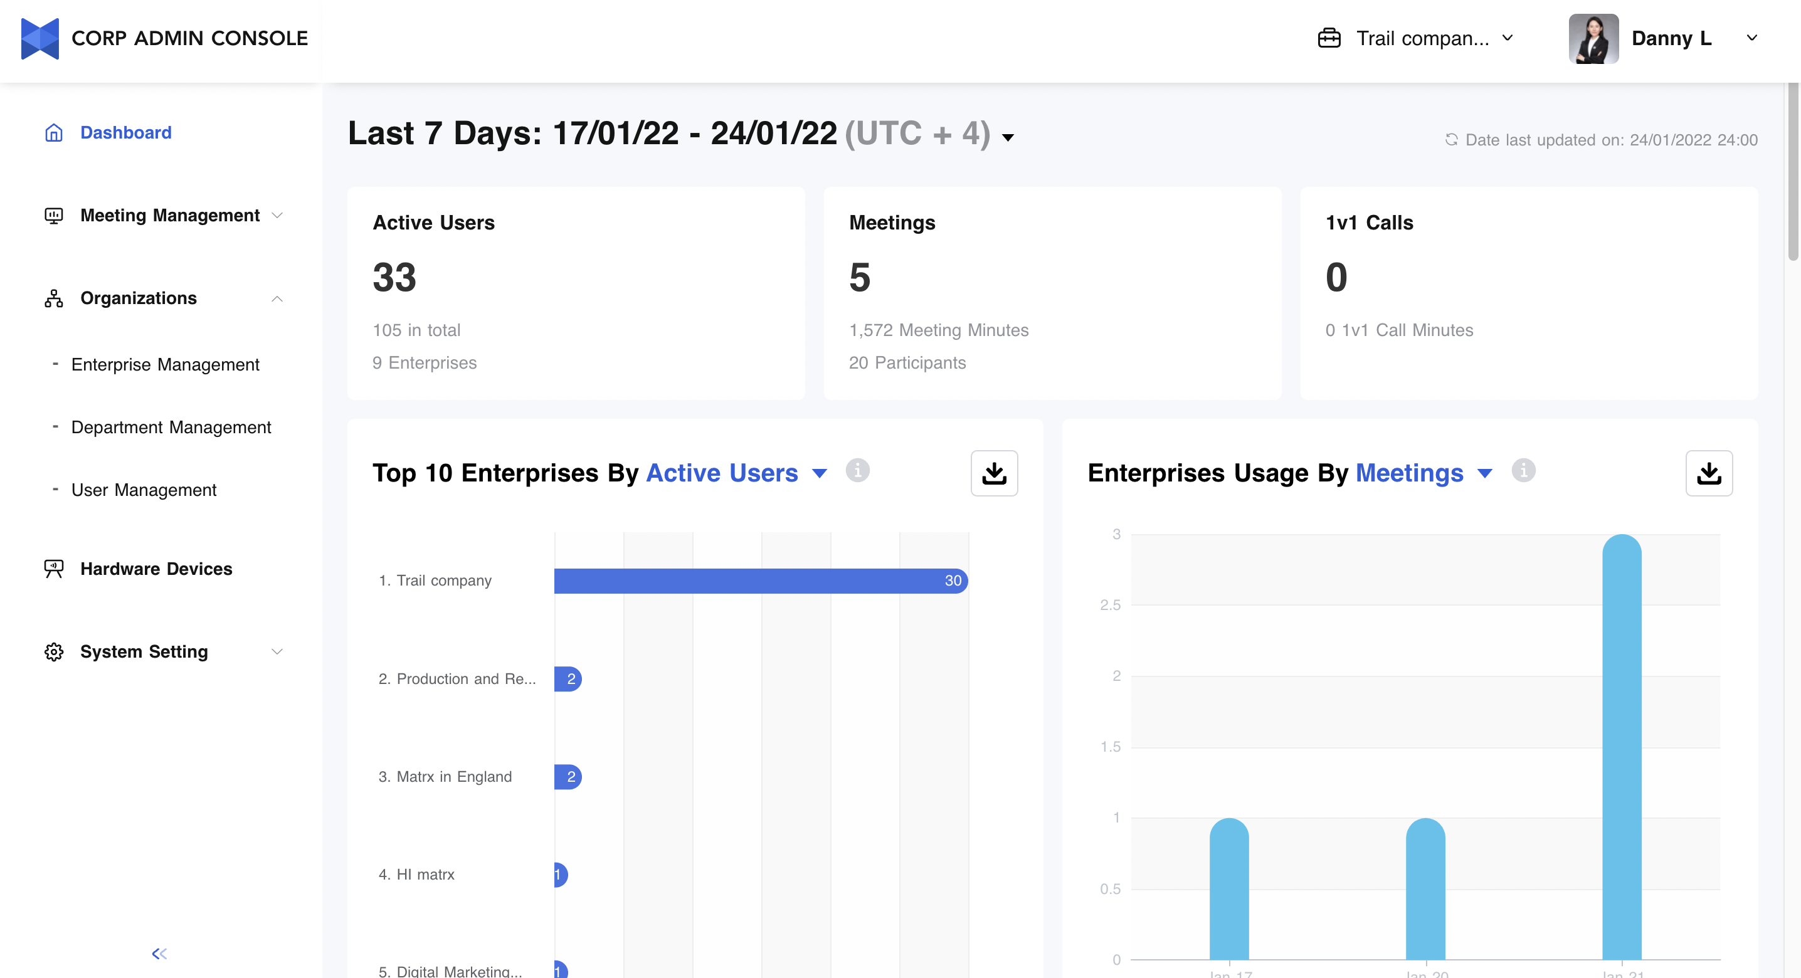Viewport: 1801px width, 978px height.
Task: Expand the Meeting Management menu
Action: [170, 215]
